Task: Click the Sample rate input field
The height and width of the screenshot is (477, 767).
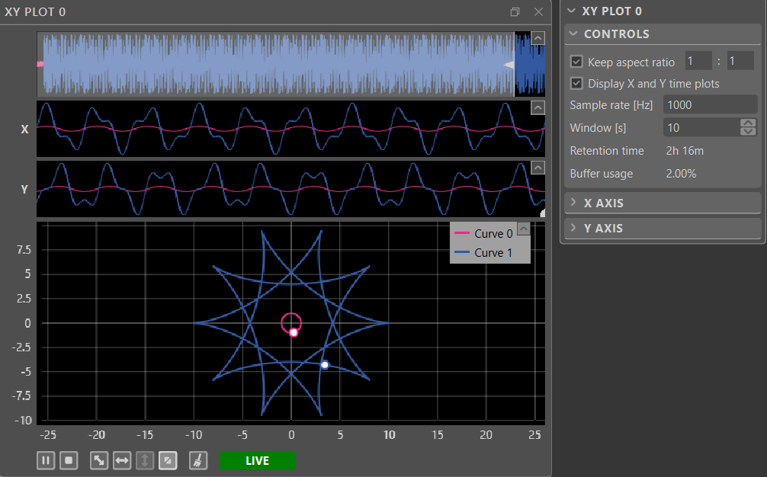Action: point(709,104)
